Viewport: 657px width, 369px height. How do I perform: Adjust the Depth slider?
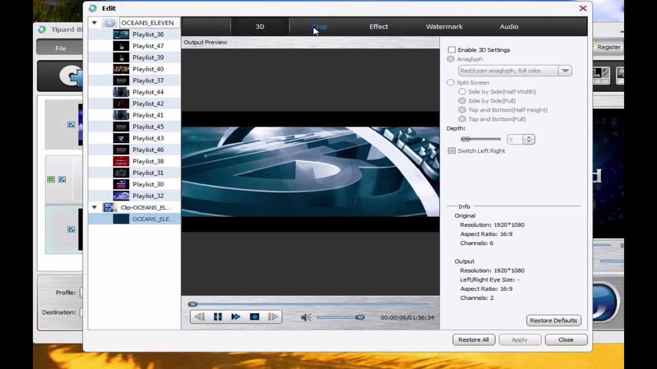pyautogui.click(x=480, y=139)
